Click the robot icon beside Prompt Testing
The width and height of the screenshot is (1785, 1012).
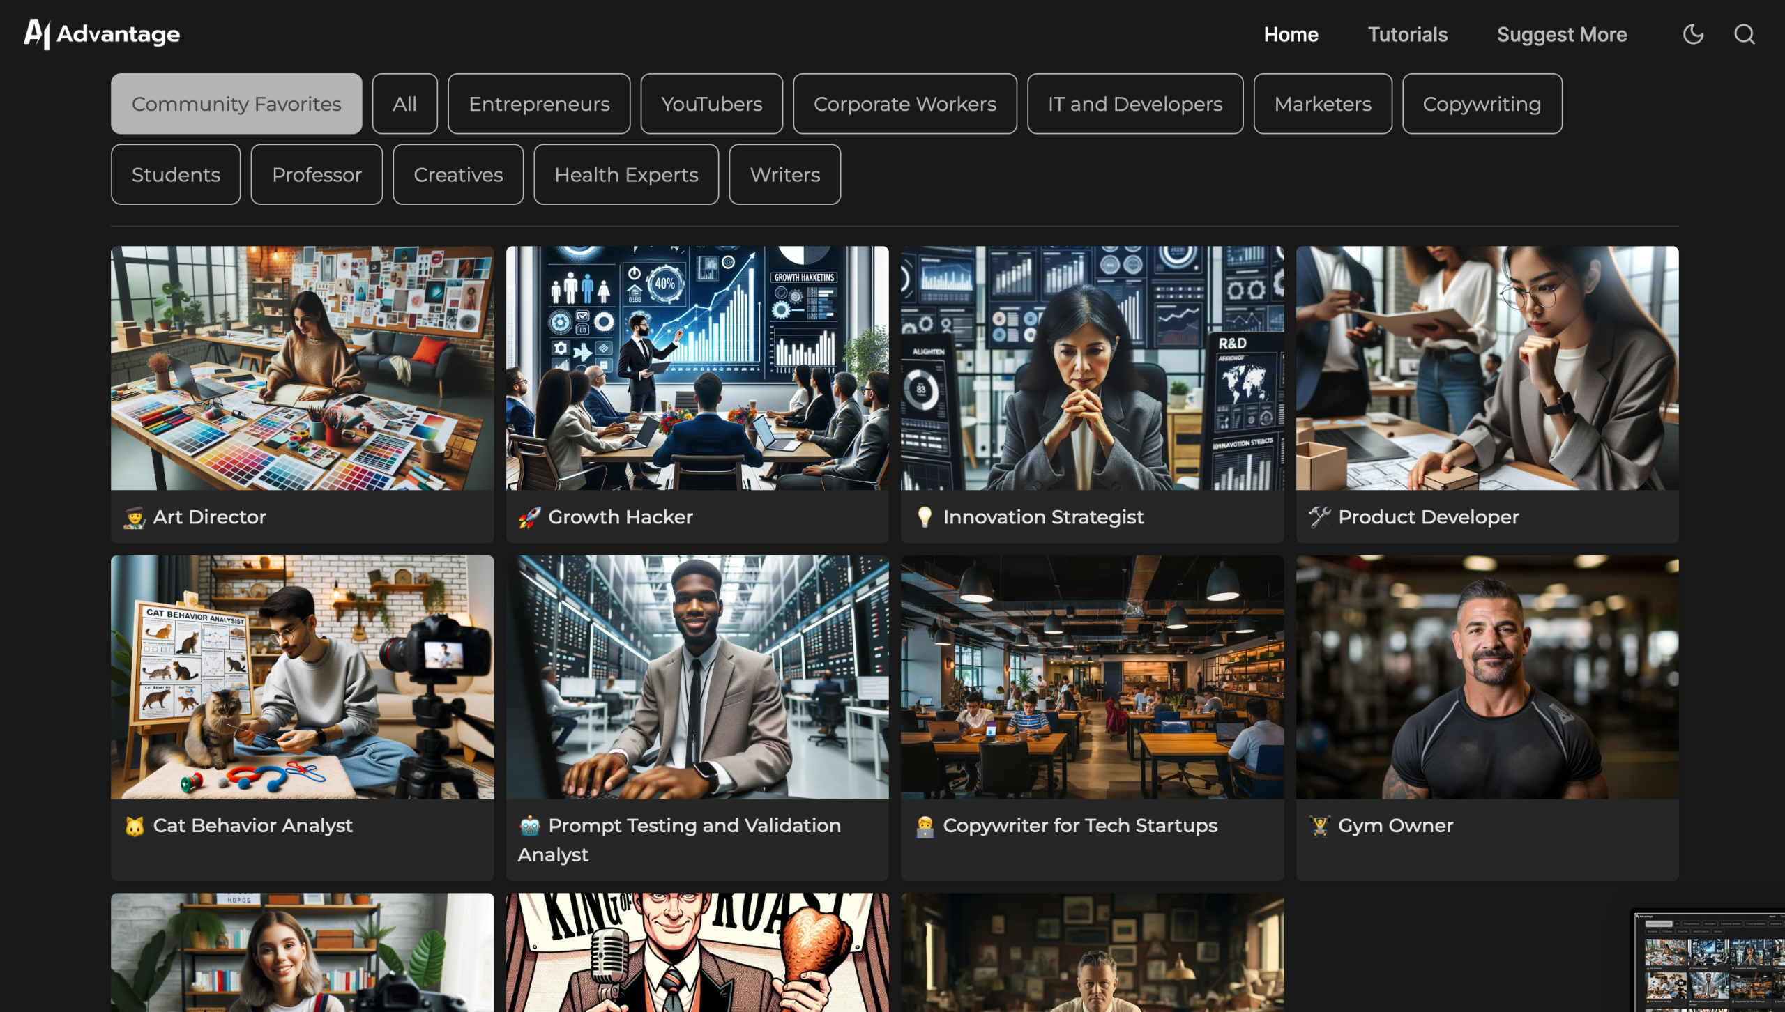coord(529,826)
